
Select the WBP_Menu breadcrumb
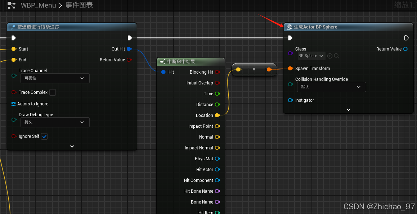click(38, 5)
